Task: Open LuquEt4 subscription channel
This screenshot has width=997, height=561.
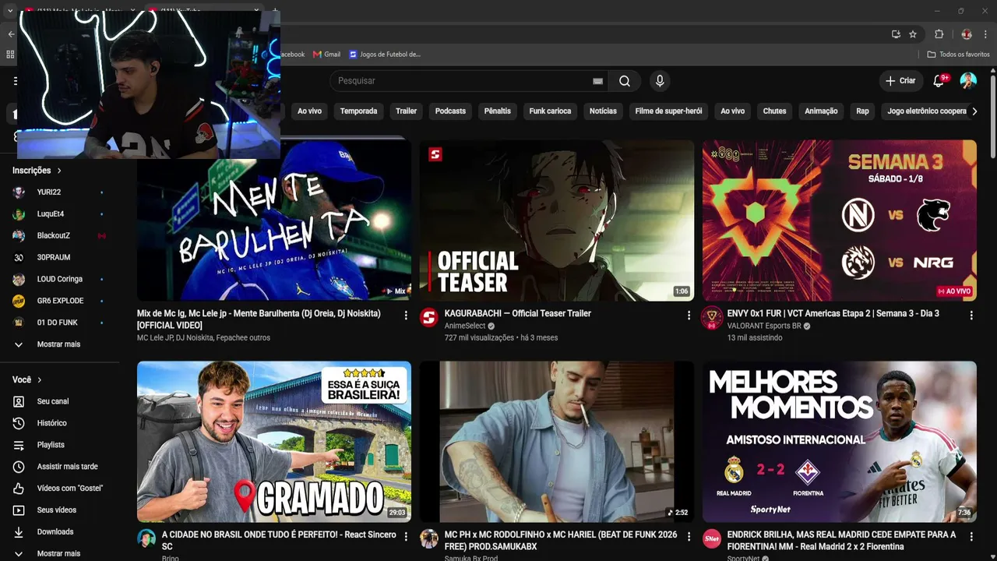Action: pyautogui.click(x=60, y=214)
